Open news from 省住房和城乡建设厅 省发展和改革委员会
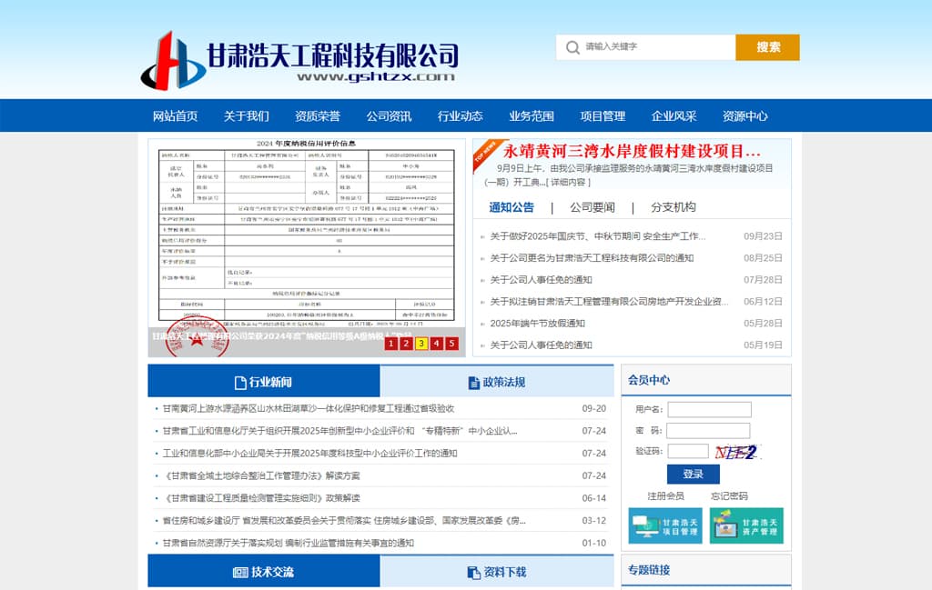This screenshot has width=932, height=590. tap(344, 521)
